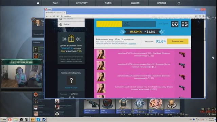Click the player profile avatar in CS:GO
This screenshot has height=122, width=217.
tap(37, 23)
